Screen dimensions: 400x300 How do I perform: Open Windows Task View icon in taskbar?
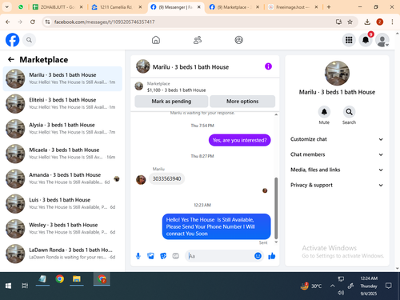pyautogui.click(x=25, y=286)
